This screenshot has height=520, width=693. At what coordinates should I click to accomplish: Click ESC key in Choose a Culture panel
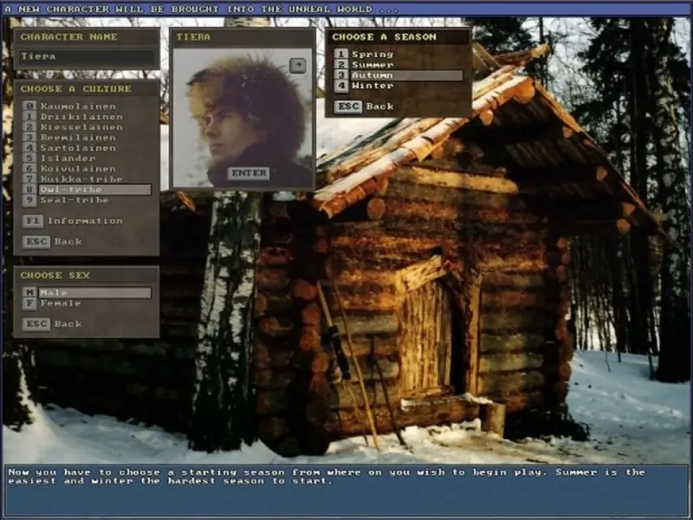(x=36, y=242)
